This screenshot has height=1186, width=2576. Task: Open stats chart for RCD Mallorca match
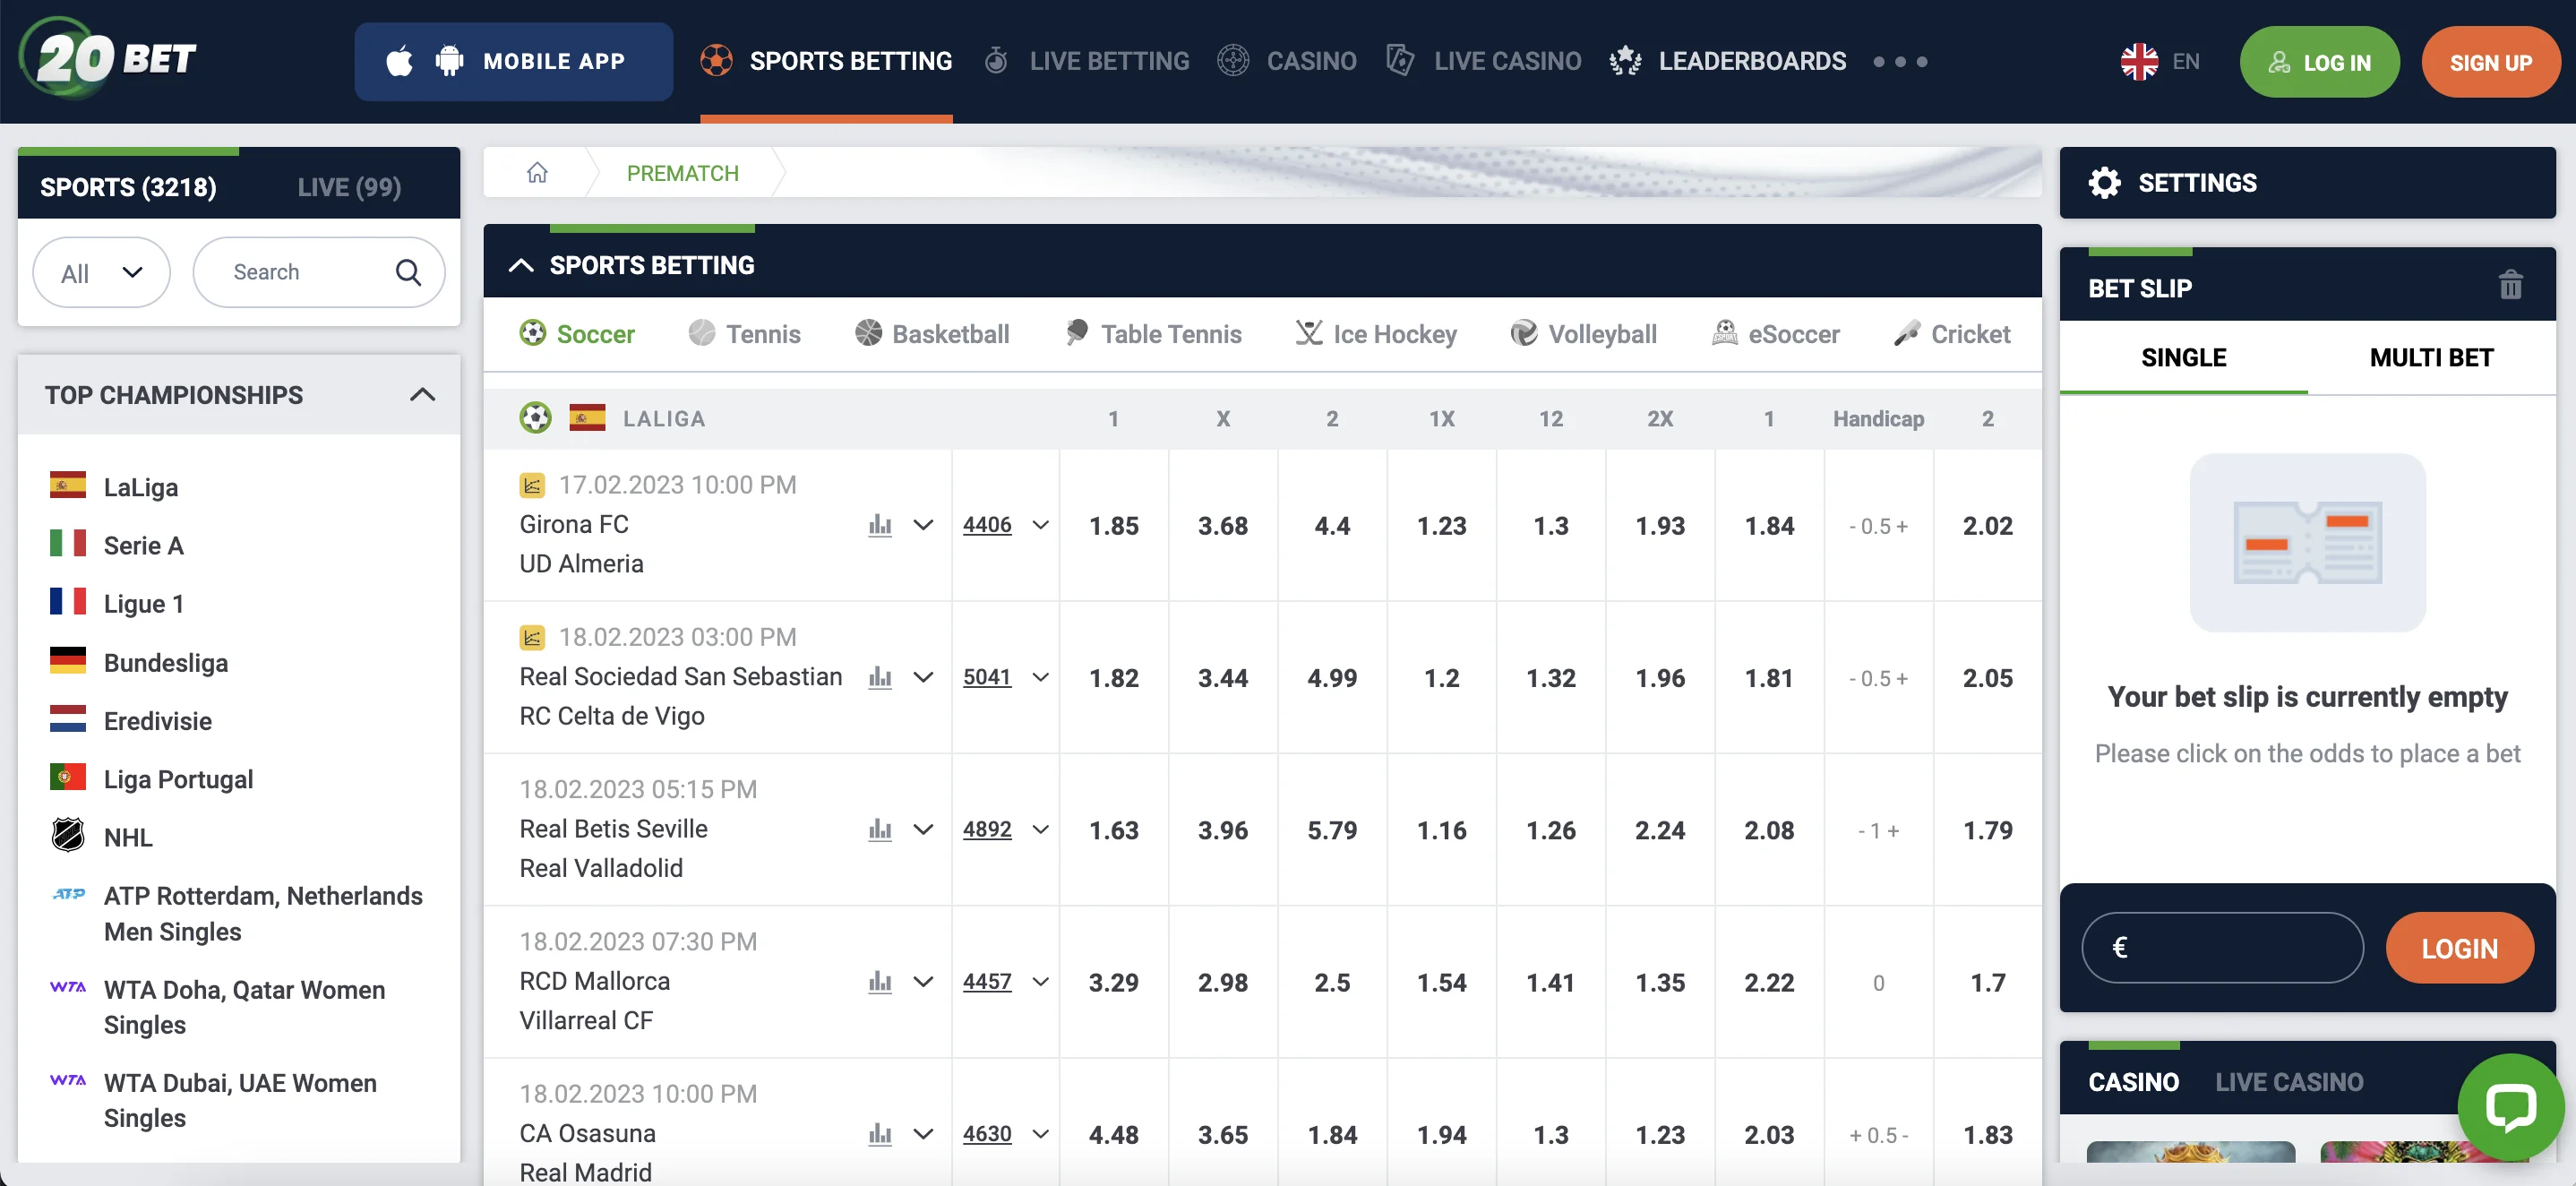click(880, 981)
